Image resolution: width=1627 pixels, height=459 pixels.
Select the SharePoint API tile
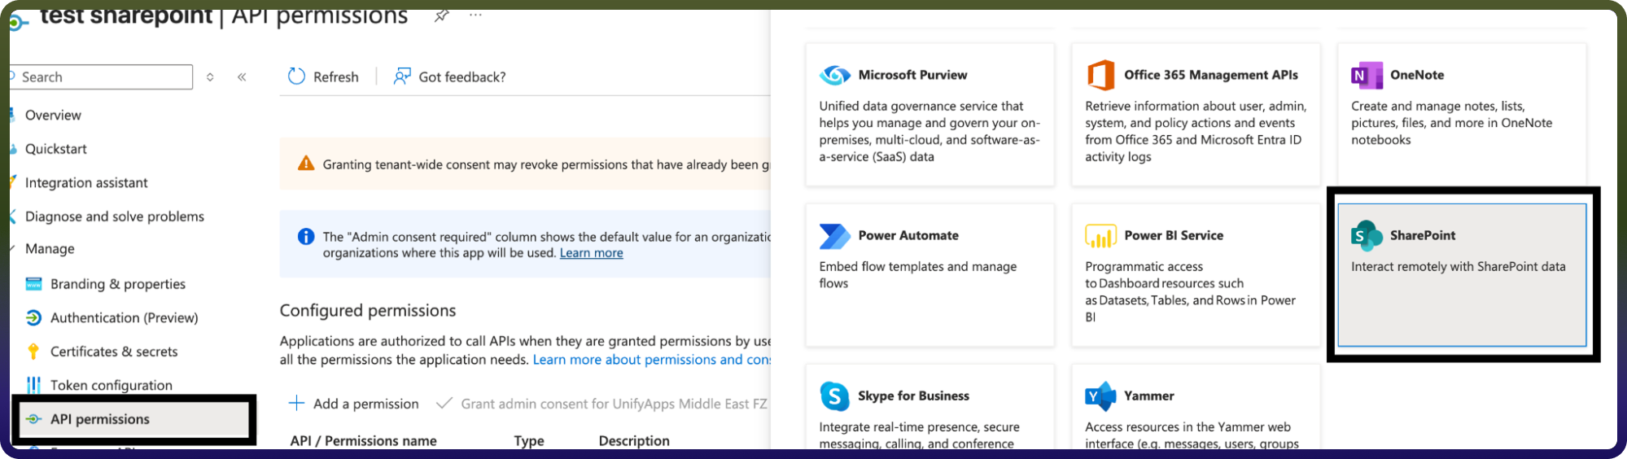1462,275
